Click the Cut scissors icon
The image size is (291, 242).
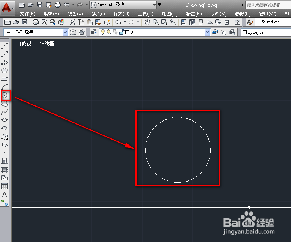coord(72,22)
